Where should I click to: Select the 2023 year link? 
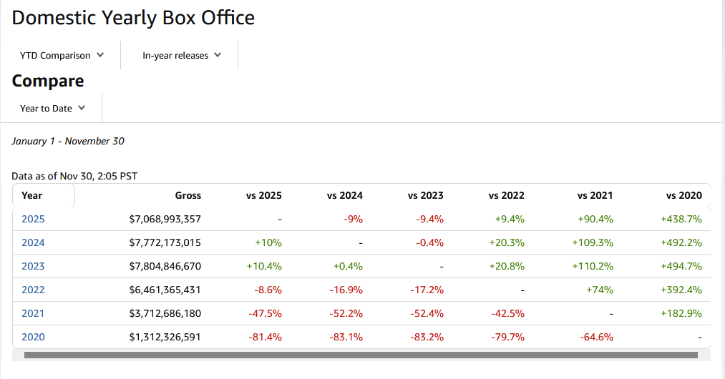(33, 266)
